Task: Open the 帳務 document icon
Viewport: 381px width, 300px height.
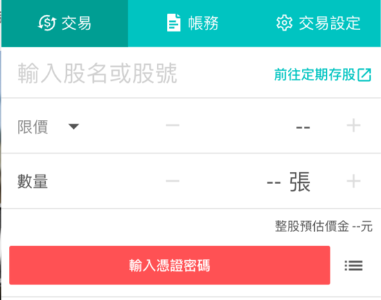Action: (x=173, y=23)
